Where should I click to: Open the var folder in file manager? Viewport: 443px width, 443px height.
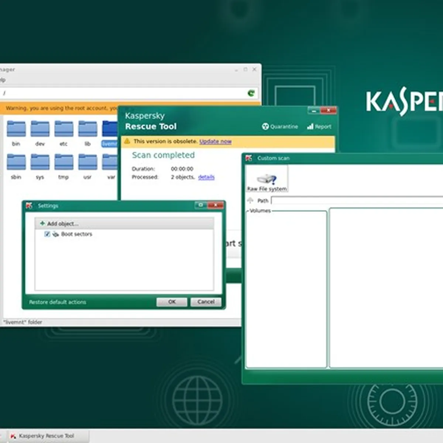[110, 166]
